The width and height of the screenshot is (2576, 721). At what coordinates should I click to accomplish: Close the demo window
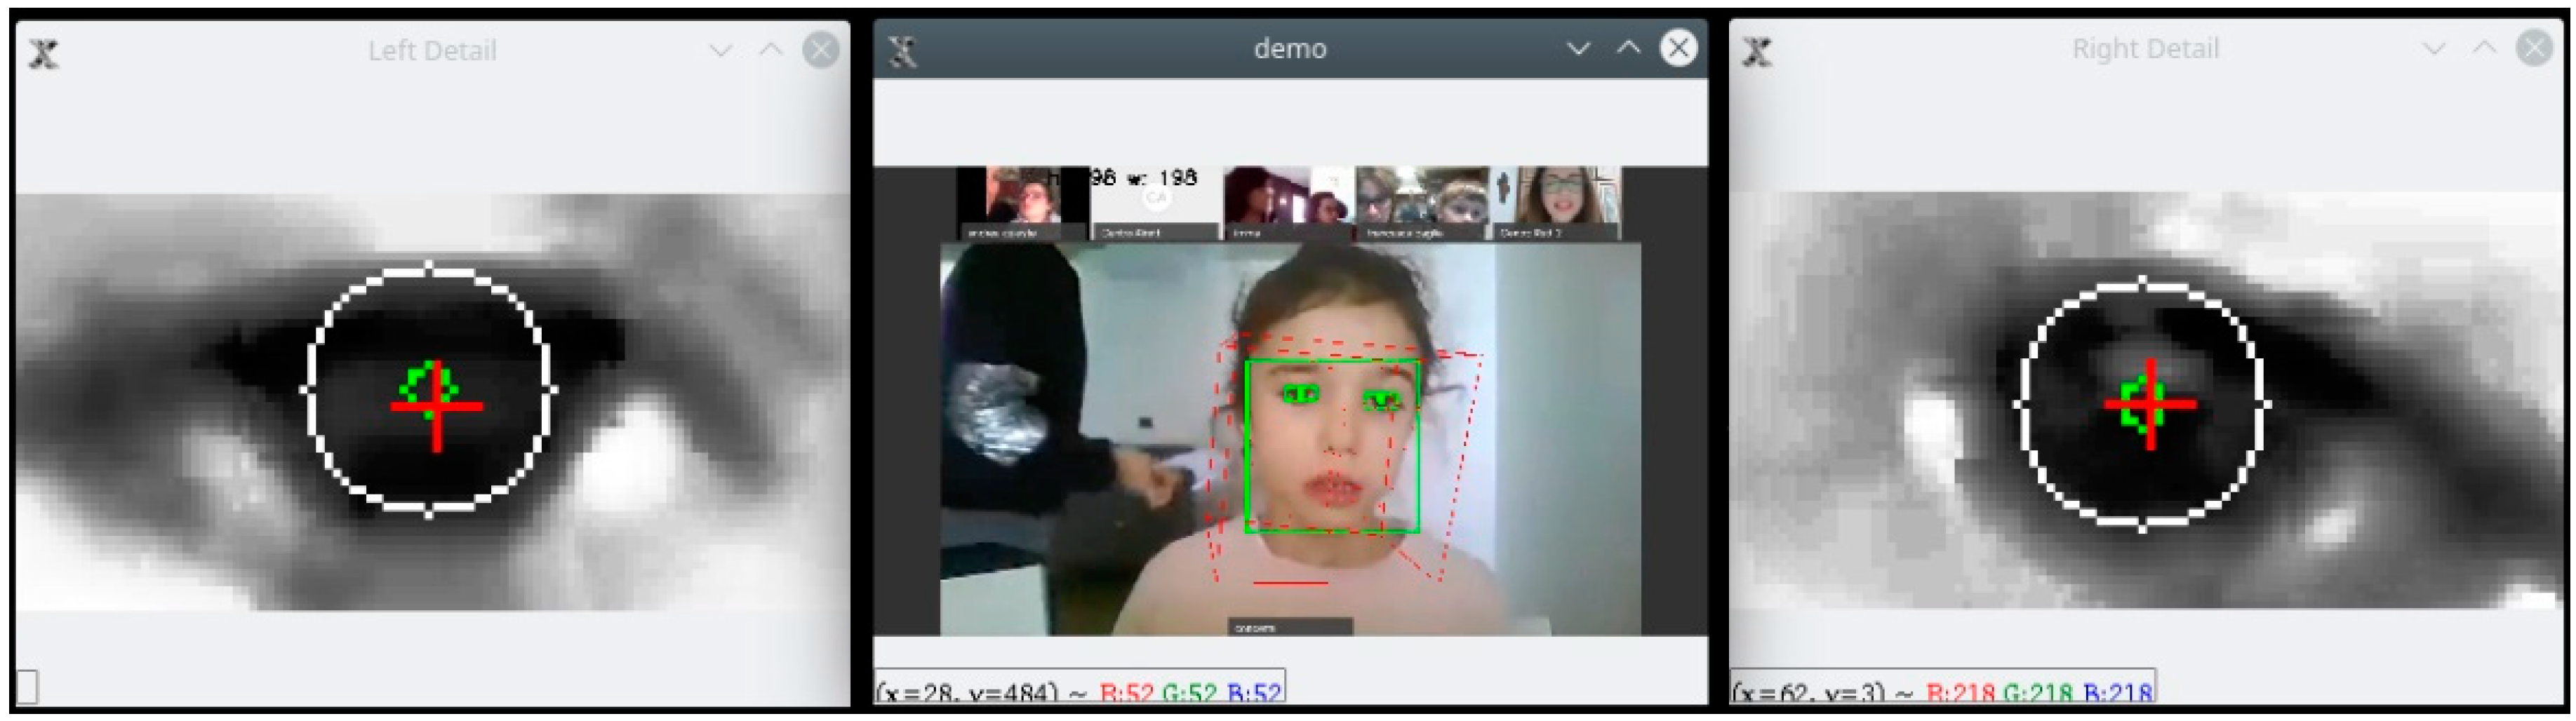pos(1678,48)
